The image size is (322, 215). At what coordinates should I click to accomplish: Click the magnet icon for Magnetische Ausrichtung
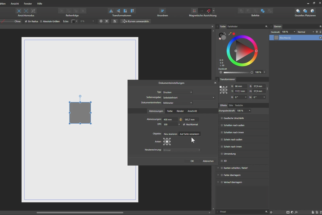208,10
